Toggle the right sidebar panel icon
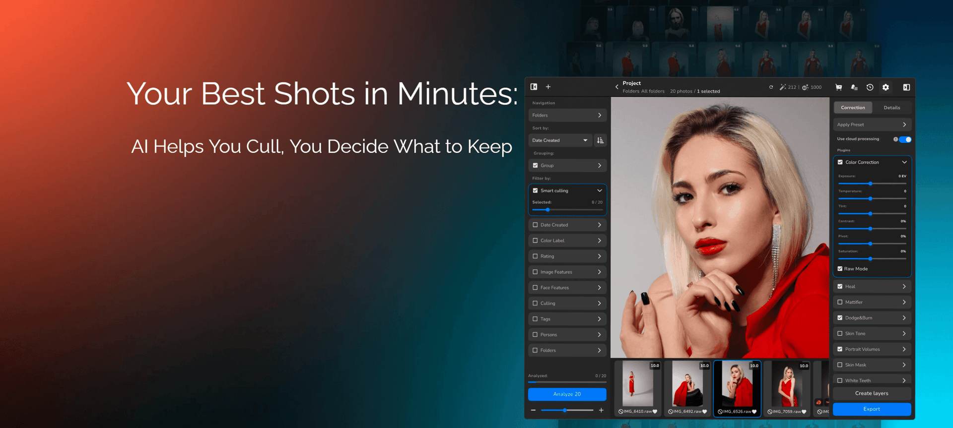Screen dimensions: 953x428 click(907, 87)
